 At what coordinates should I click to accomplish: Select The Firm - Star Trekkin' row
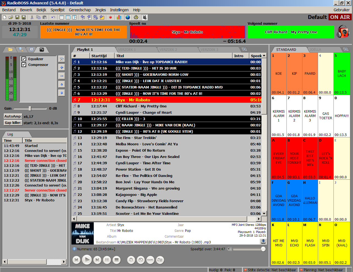point(167,138)
